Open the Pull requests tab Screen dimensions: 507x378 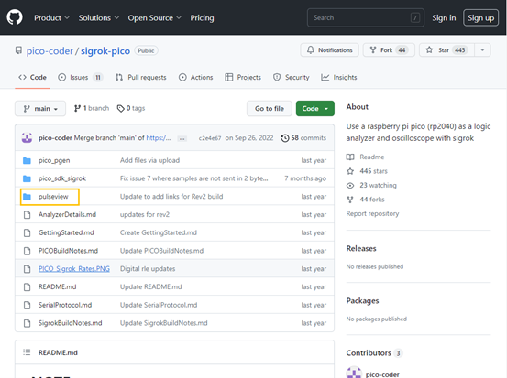[140, 77]
